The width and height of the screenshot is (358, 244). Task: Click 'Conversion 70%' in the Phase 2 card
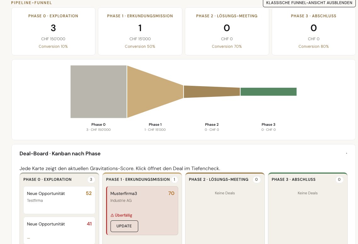(x=227, y=47)
